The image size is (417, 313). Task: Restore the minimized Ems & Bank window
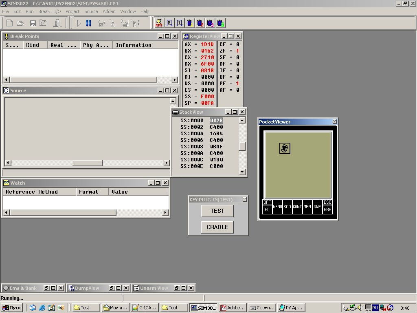point(46,288)
